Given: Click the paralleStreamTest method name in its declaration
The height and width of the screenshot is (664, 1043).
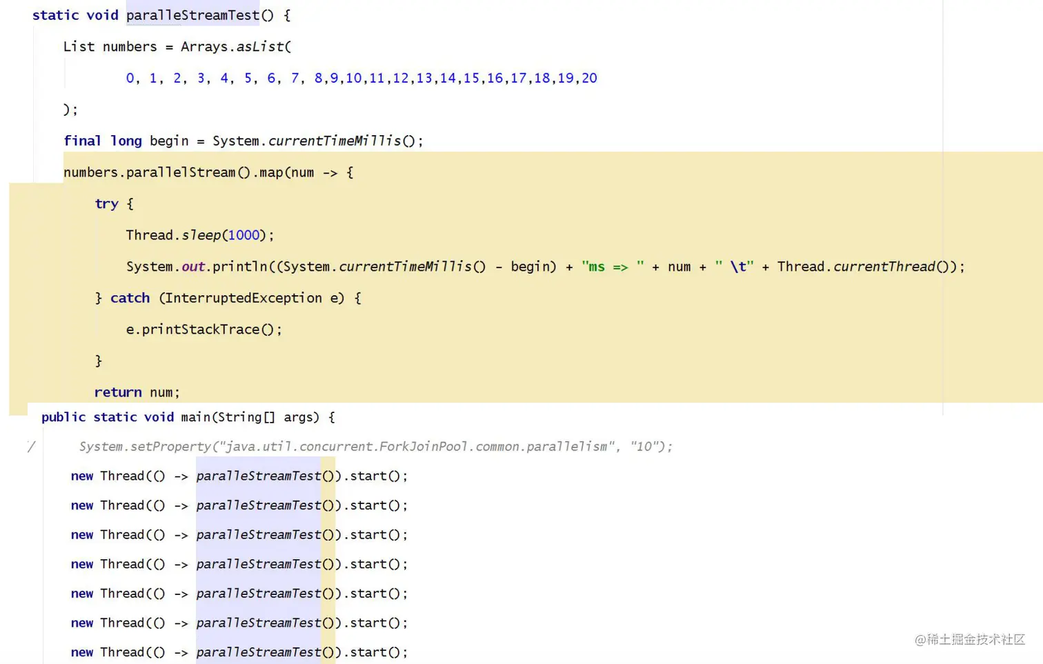Looking at the screenshot, I should click(x=192, y=15).
